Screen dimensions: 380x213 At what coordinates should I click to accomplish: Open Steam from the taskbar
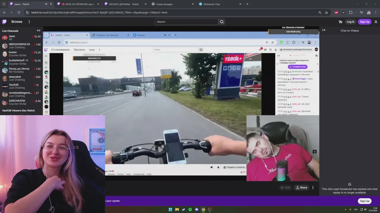[x=183, y=209]
